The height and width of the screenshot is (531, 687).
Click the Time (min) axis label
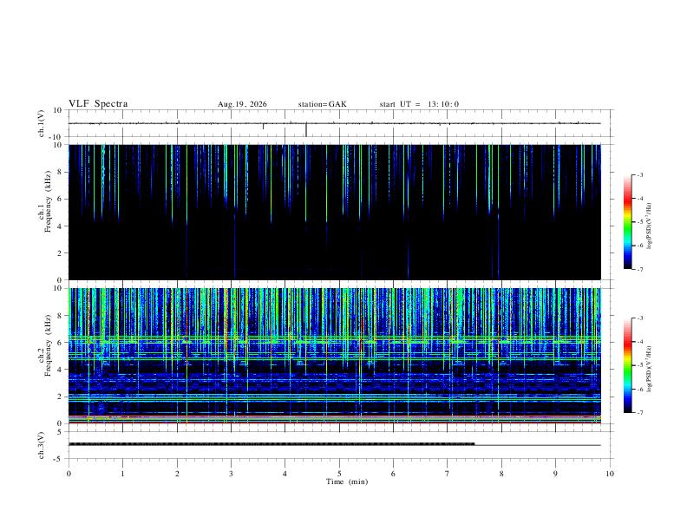click(x=347, y=482)
